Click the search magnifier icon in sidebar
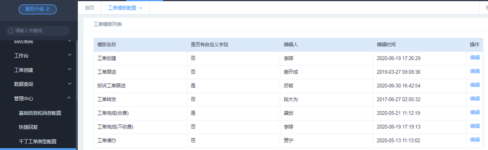 tap(11, 31)
